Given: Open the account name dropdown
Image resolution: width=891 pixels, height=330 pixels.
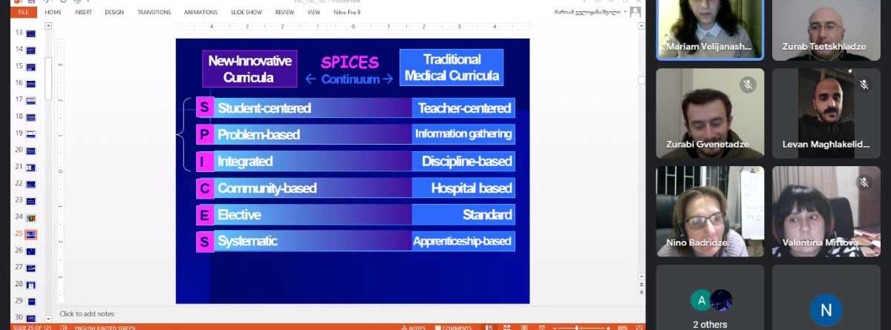Looking at the screenshot, I should tap(627, 13).
